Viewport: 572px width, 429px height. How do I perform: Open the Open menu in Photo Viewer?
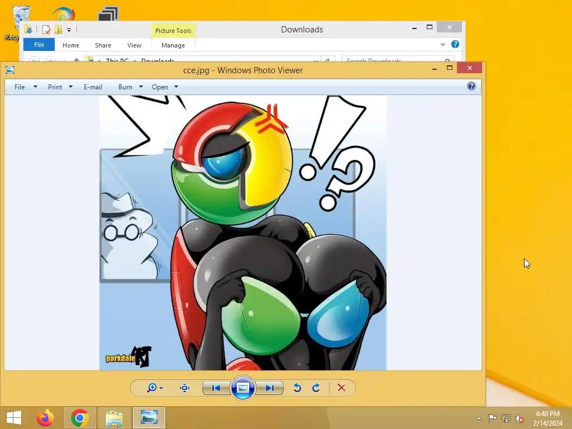point(160,87)
